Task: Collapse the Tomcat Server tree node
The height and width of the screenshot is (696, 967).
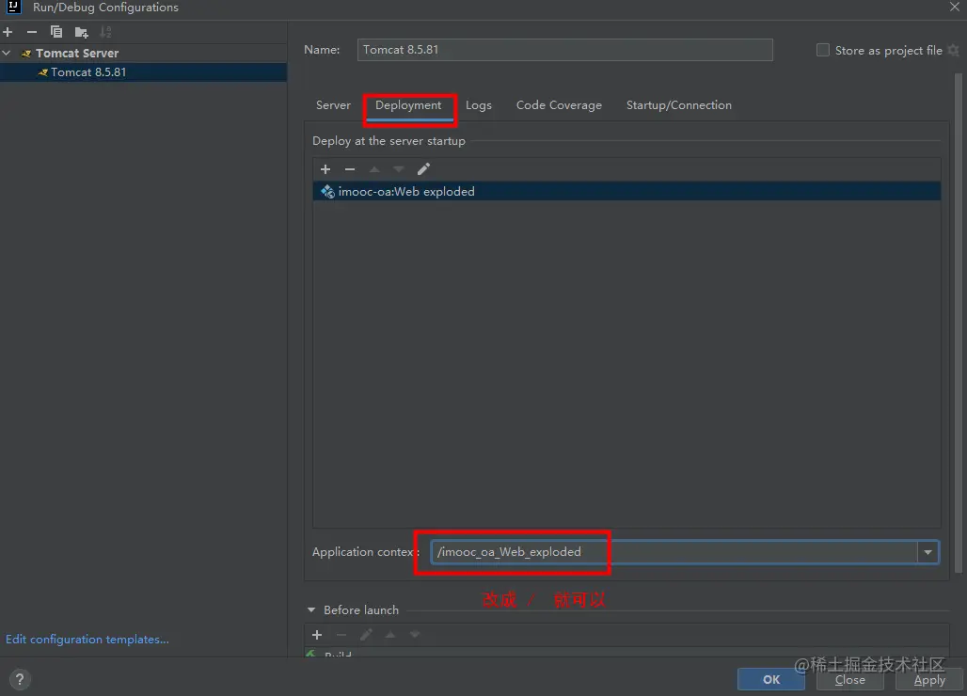Action: point(7,53)
